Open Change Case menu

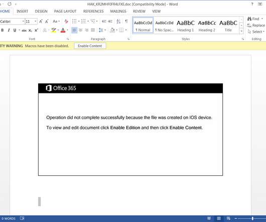click(x=56, y=22)
